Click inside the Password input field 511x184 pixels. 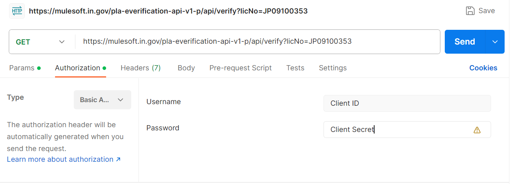click(x=399, y=130)
